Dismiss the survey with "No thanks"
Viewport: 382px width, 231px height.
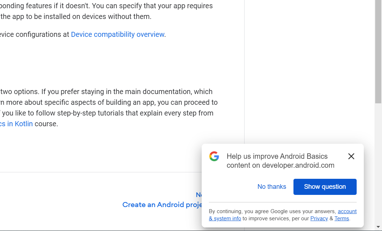[272, 186]
